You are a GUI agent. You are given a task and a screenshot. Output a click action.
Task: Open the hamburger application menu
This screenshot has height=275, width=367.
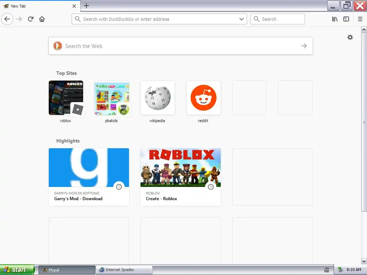point(360,19)
